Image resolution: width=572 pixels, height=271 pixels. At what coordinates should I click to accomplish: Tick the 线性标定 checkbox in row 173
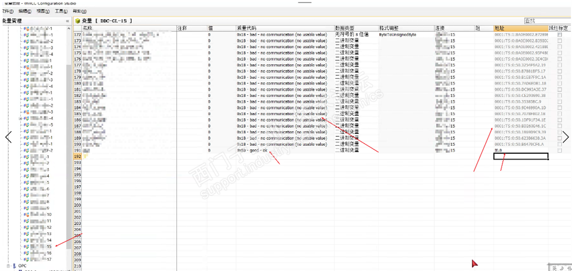[560, 41]
